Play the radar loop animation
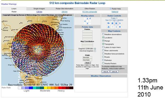 click(120, 23)
